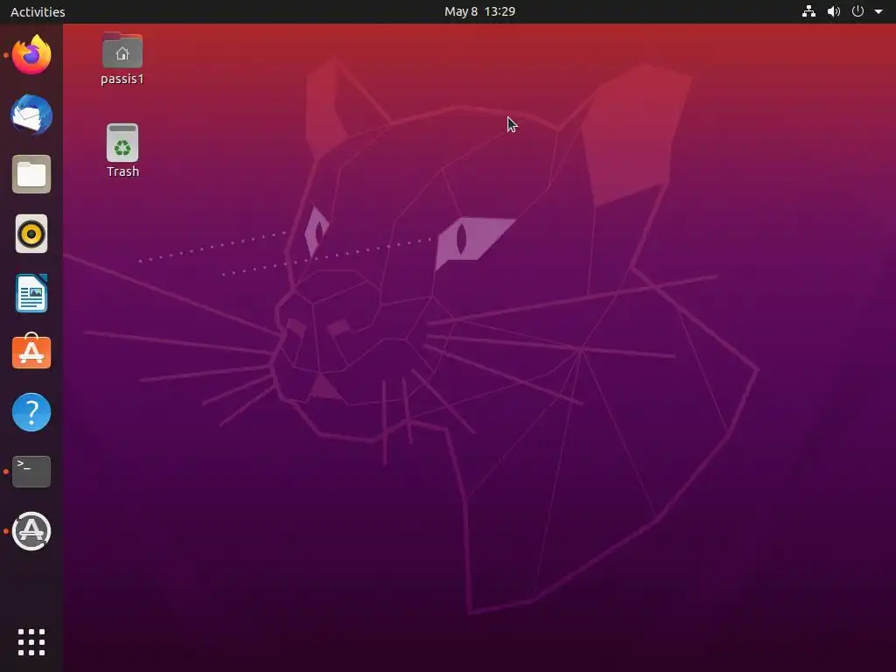Click the passis1 label text
This screenshot has height=672, width=896.
(x=122, y=79)
